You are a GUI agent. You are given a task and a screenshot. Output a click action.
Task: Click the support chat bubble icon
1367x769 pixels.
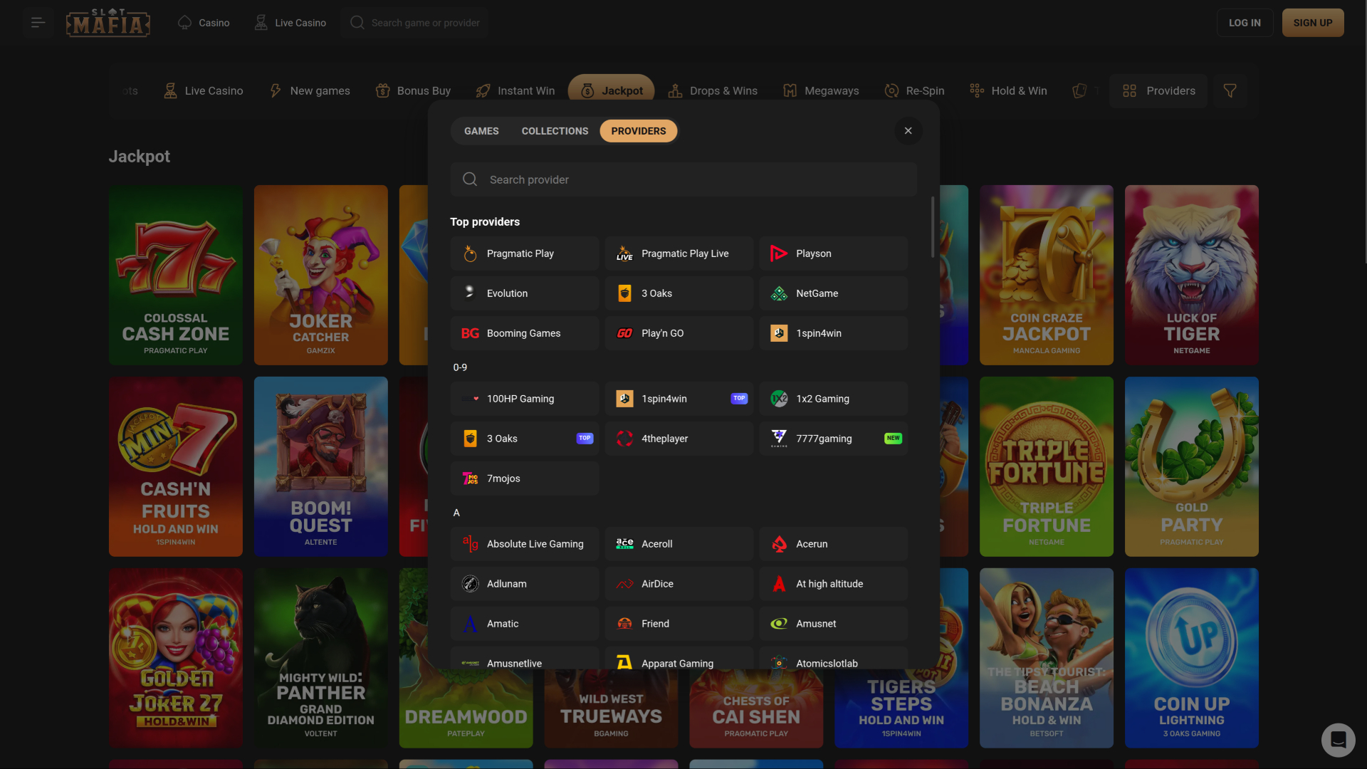point(1338,740)
